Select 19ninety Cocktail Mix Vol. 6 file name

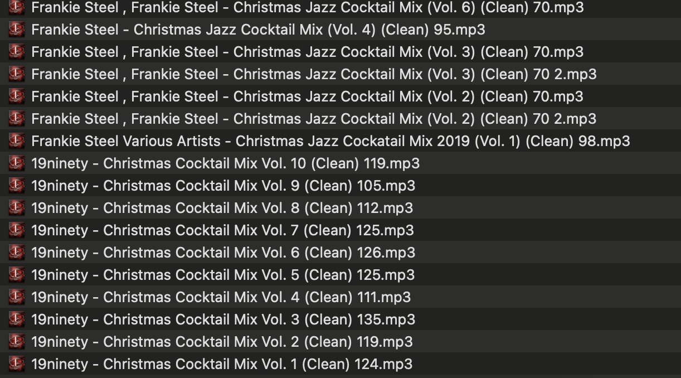tap(223, 253)
